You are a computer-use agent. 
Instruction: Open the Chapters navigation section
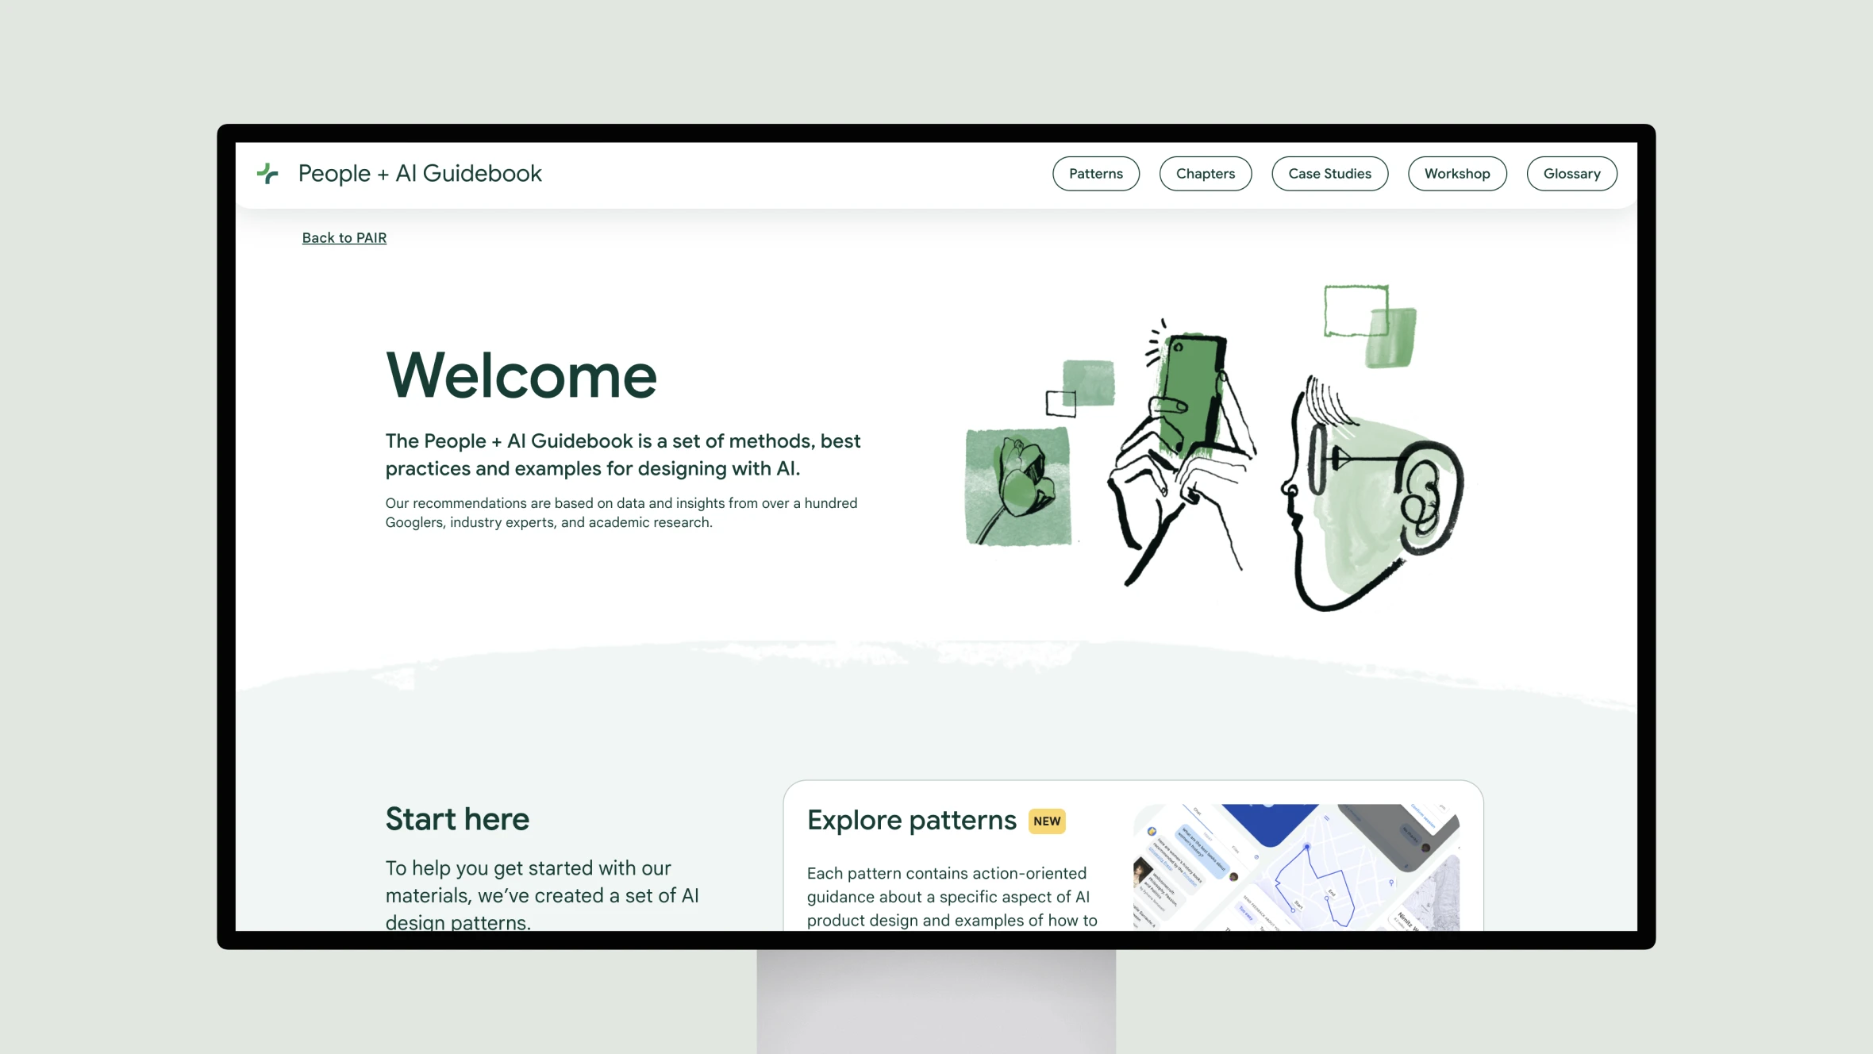(1206, 174)
